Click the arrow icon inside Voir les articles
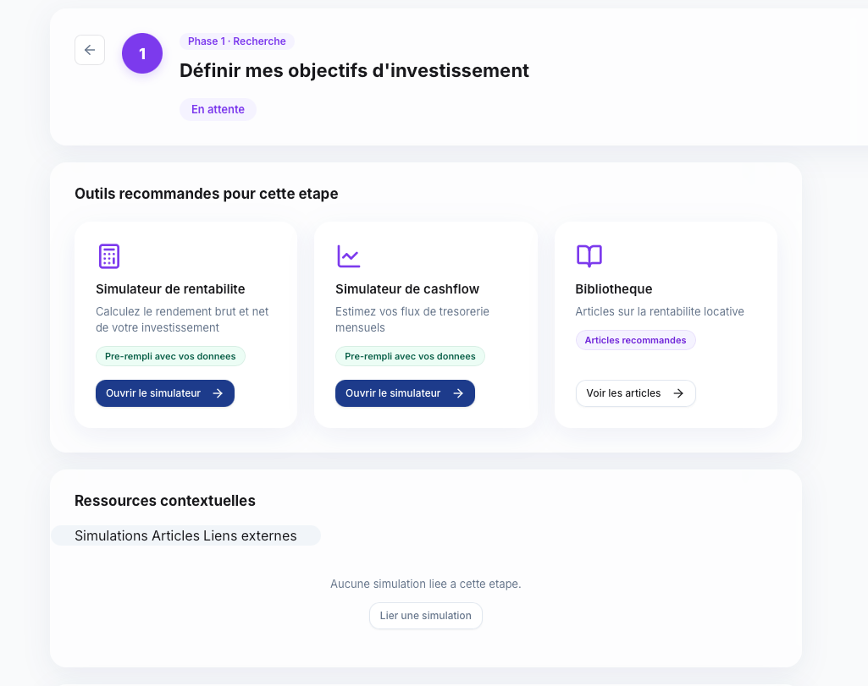The width and height of the screenshot is (868, 686). point(677,393)
